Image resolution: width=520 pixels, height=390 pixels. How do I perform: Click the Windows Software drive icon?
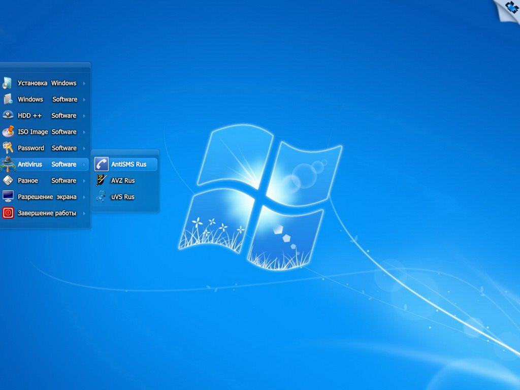[x=8, y=99]
